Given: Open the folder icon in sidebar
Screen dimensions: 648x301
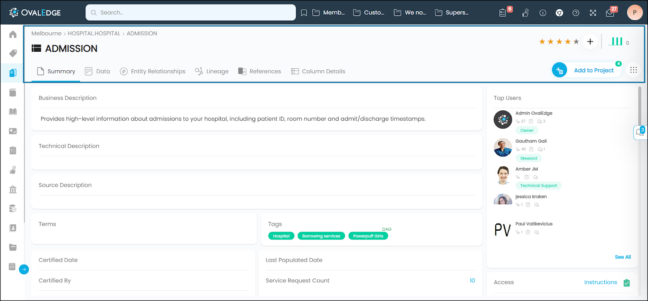Looking at the screenshot, I should (13, 247).
